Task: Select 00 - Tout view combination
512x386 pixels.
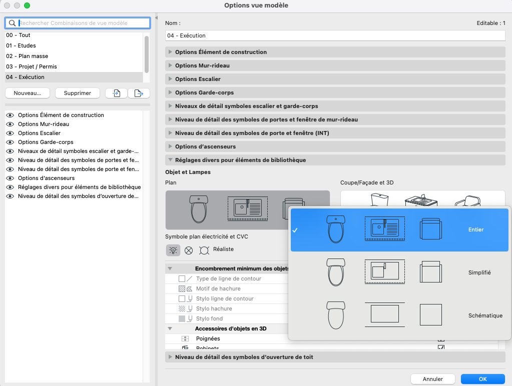Action: coord(74,35)
